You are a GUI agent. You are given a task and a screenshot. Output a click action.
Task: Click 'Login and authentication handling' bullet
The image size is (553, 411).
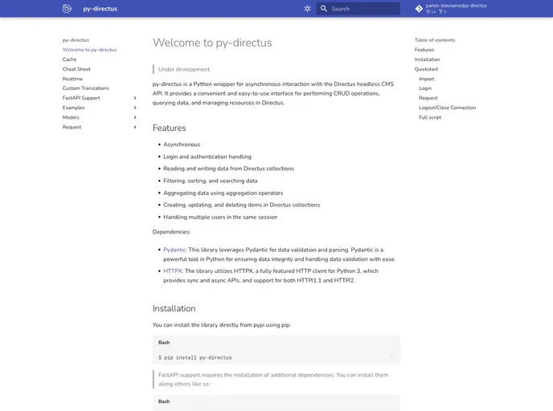pos(207,157)
